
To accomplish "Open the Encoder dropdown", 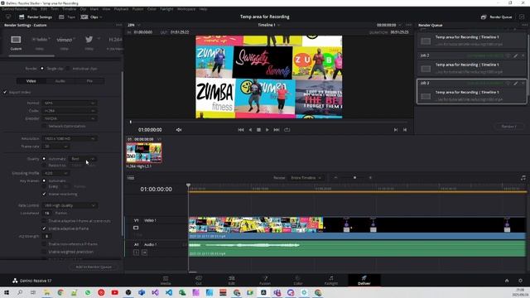I will tap(70, 118).
